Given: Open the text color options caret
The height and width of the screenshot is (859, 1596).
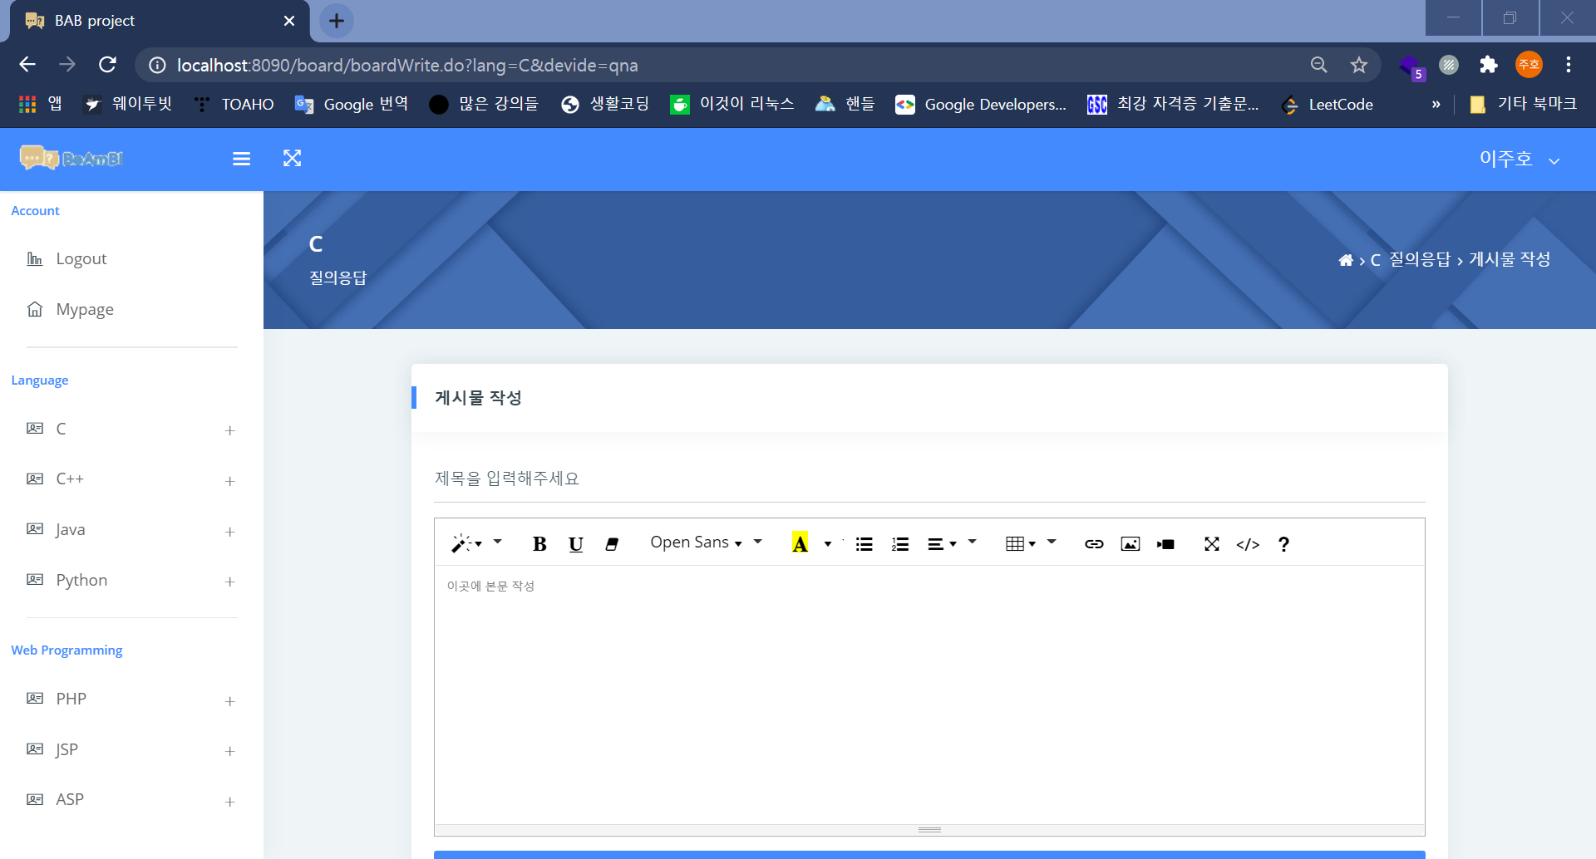Looking at the screenshot, I should [x=828, y=543].
